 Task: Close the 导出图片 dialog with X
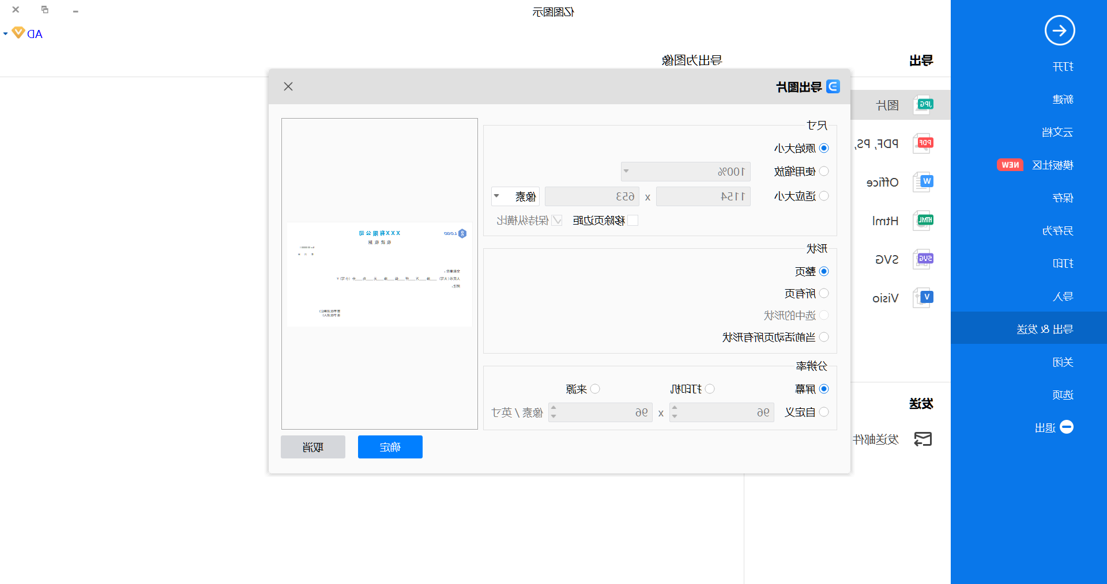[x=288, y=86]
